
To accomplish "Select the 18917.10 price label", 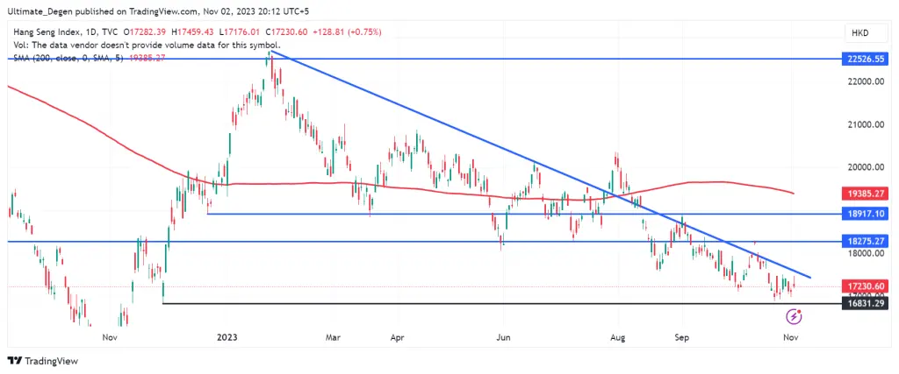I will click(x=865, y=214).
